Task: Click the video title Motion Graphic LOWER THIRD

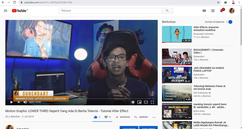Action: [67, 111]
